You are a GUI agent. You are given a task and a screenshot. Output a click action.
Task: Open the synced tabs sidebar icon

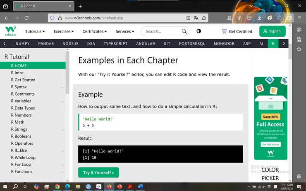(x=299, y=39)
